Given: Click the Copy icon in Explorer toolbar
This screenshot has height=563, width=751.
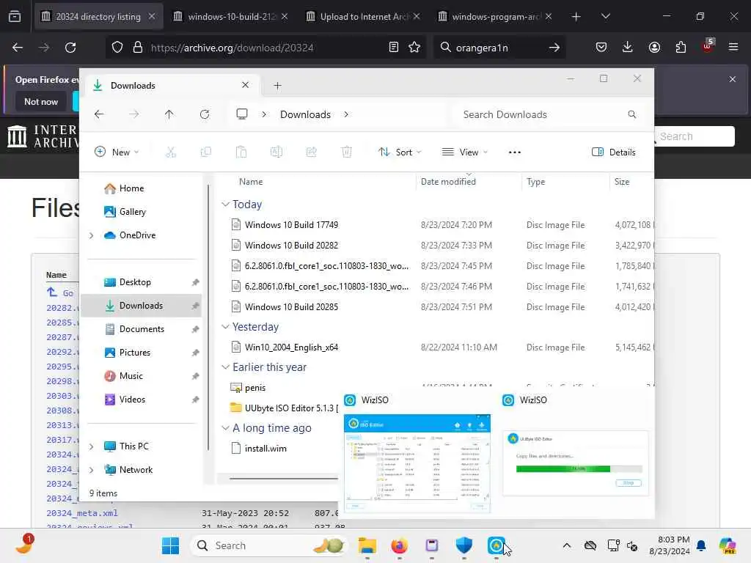Looking at the screenshot, I should [x=206, y=152].
